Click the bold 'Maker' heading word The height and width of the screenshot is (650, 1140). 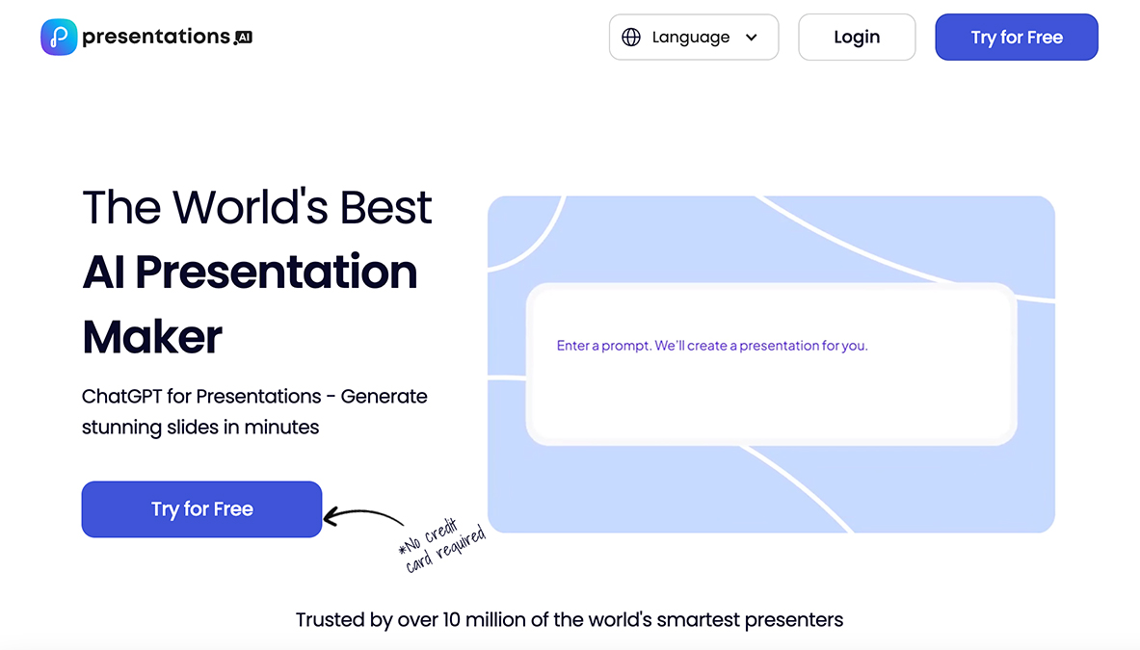[152, 337]
